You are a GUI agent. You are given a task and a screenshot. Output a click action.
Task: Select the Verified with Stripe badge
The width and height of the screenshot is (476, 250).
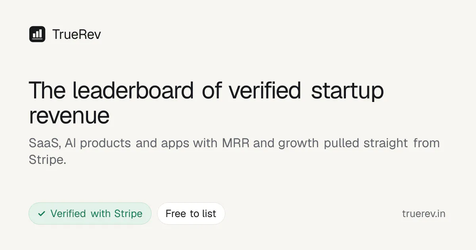point(90,213)
